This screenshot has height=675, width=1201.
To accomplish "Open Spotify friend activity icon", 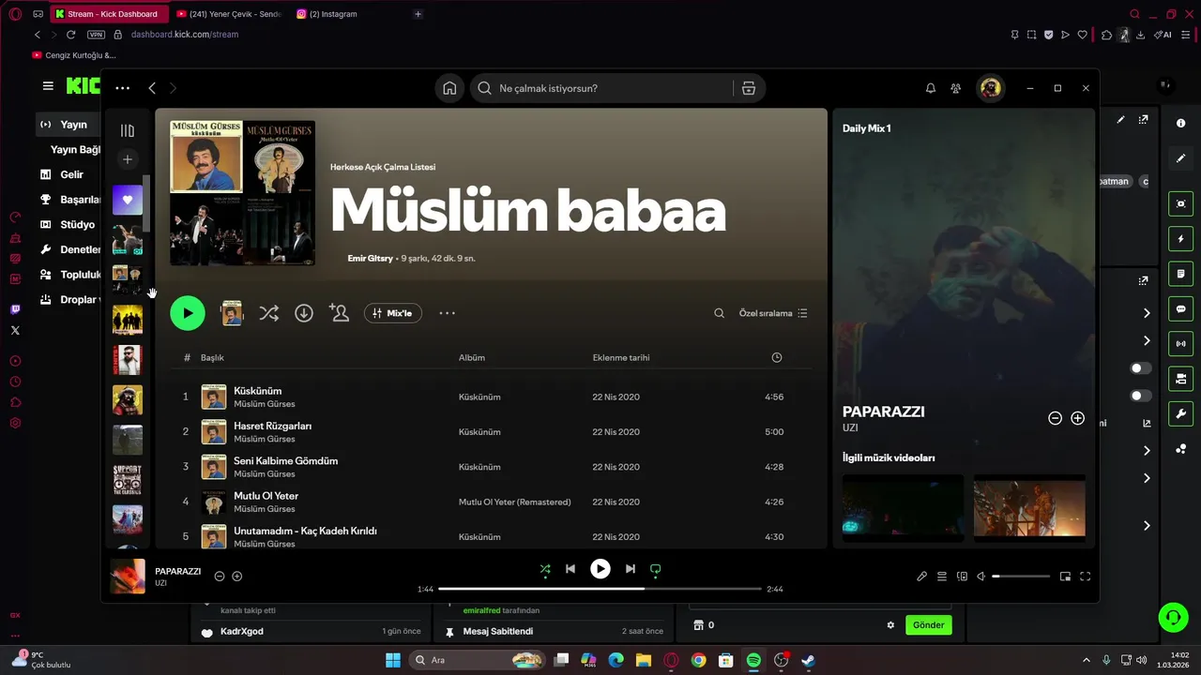I will coord(955,88).
